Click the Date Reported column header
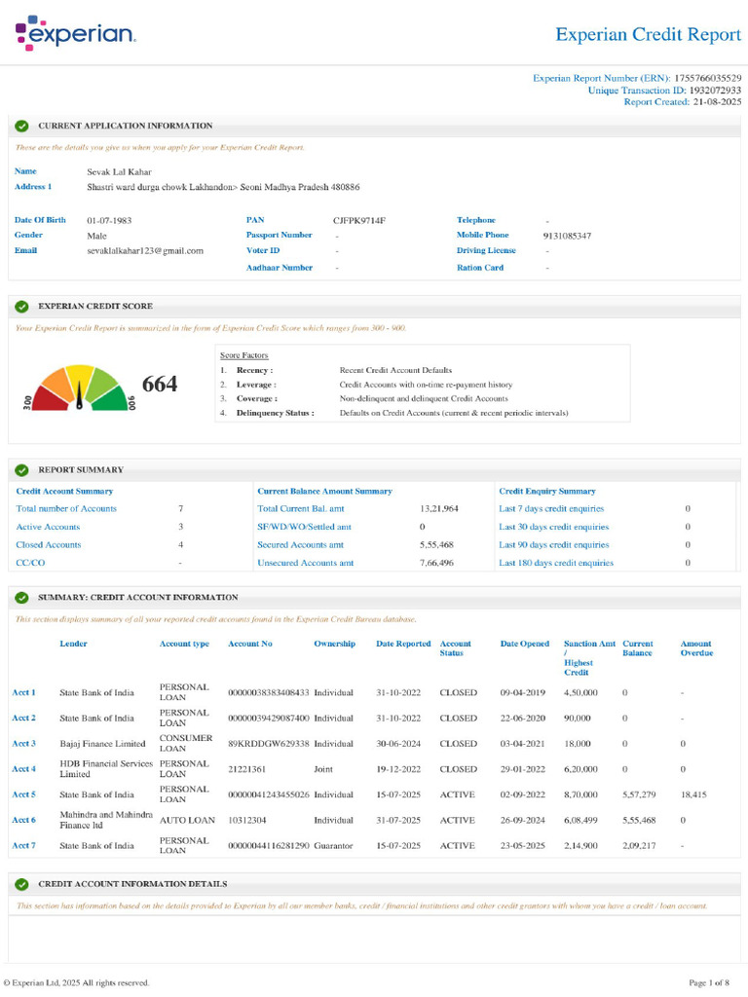This screenshot has height=997, width=748. point(403,644)
